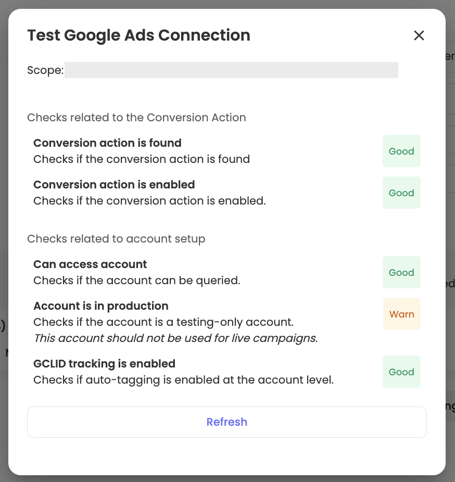Click the "Test Google Ads Connection" title
The height and width of the screenshot is (482, 455).
coord(138,35)
